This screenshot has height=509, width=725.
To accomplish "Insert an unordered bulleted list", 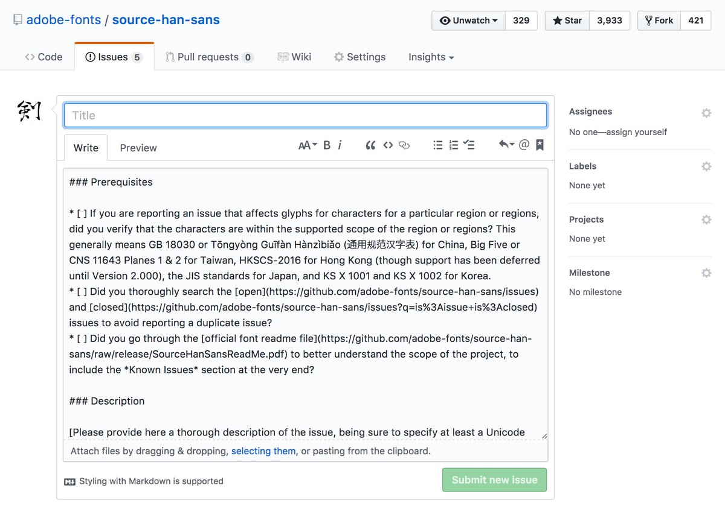I will click(x=438, y=145).
